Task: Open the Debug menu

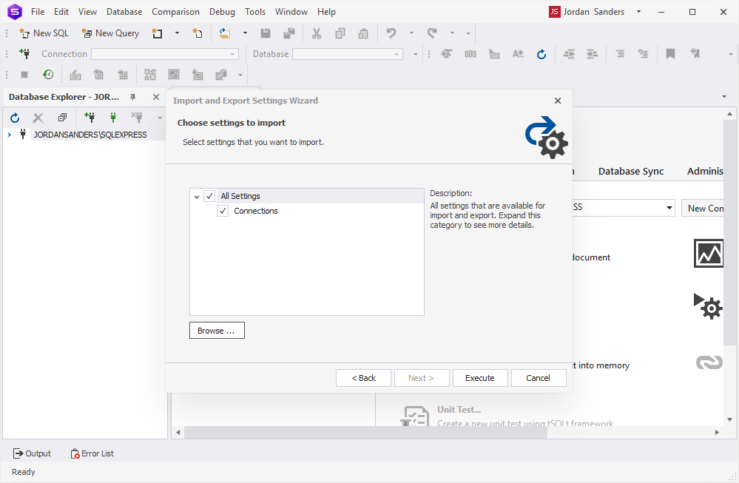Action: [222, 12]
